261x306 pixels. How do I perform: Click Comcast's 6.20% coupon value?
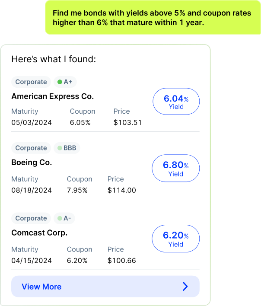point(77,261)
